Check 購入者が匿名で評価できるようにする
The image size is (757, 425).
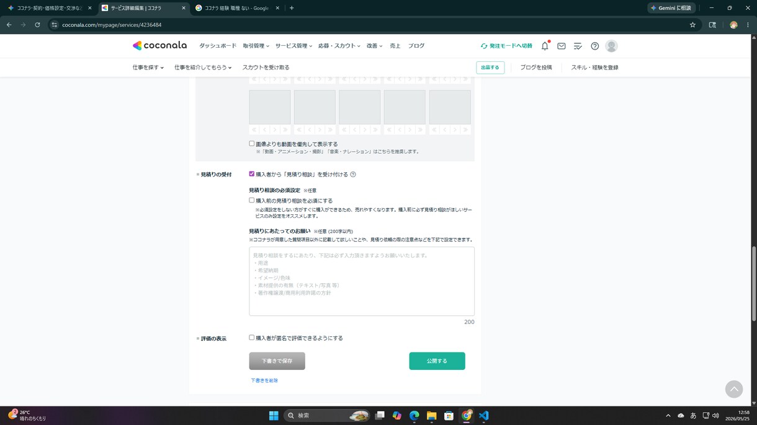(x=252, y=338)
